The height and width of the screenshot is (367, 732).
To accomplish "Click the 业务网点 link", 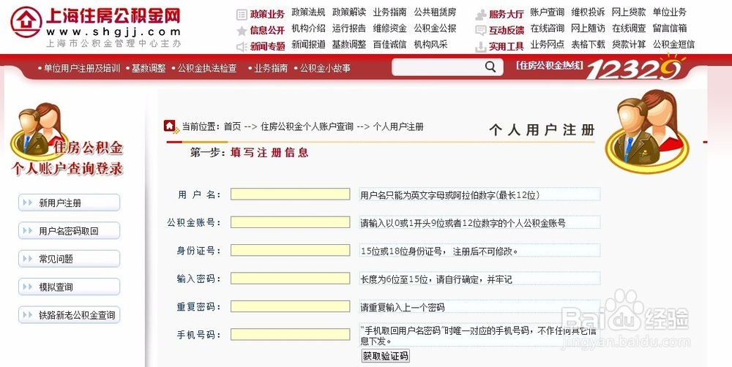I will 547,45.
